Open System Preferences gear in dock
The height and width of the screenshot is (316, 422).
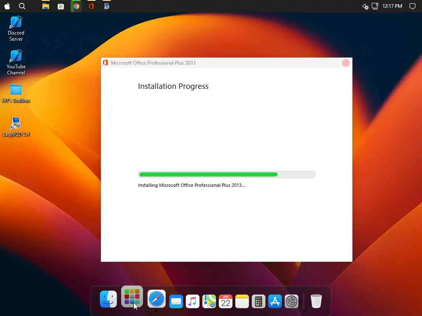point(291,301)
